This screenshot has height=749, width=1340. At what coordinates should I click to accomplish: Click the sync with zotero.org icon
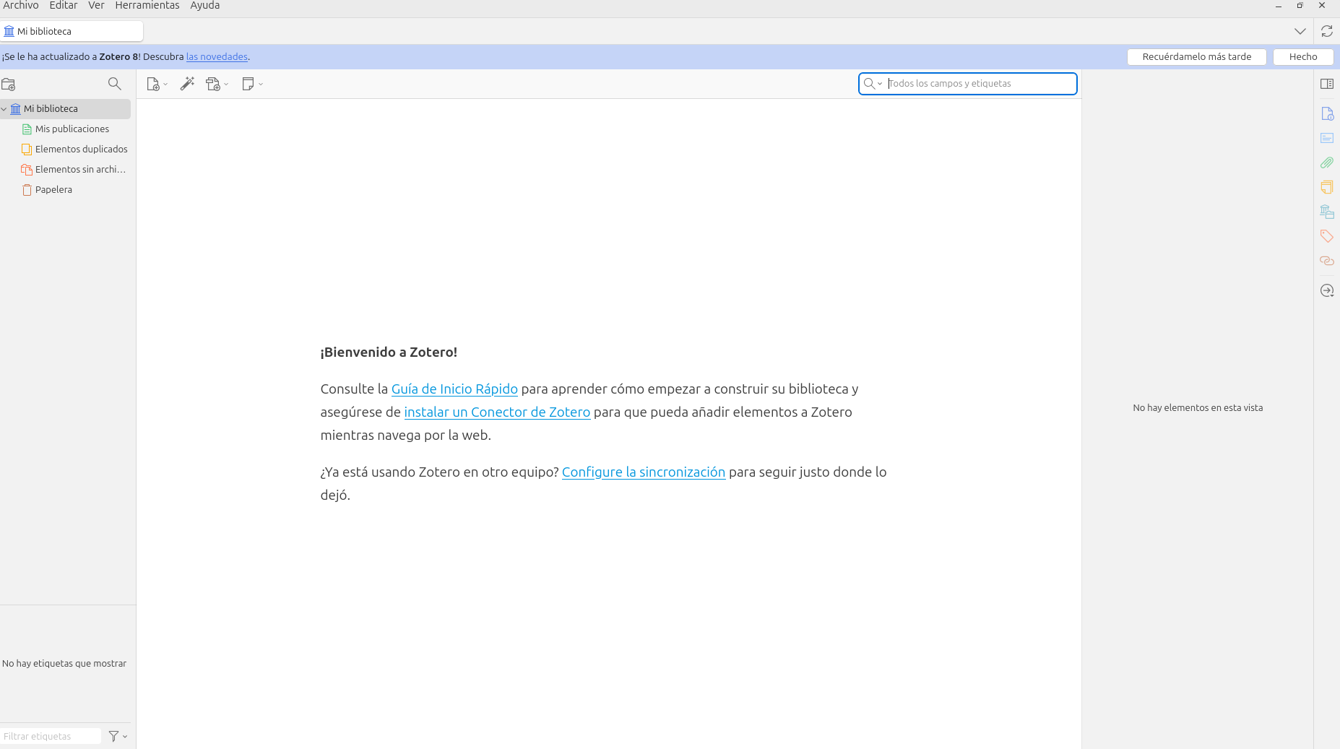[x=1326, y=31]
